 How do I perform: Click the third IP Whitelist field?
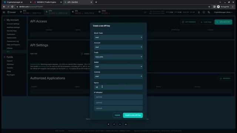(118, 108)
